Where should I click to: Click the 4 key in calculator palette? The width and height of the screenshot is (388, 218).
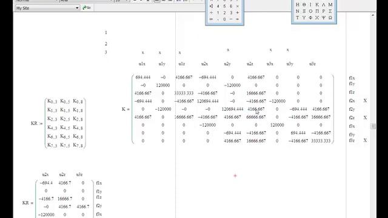(x=218, y=6)
